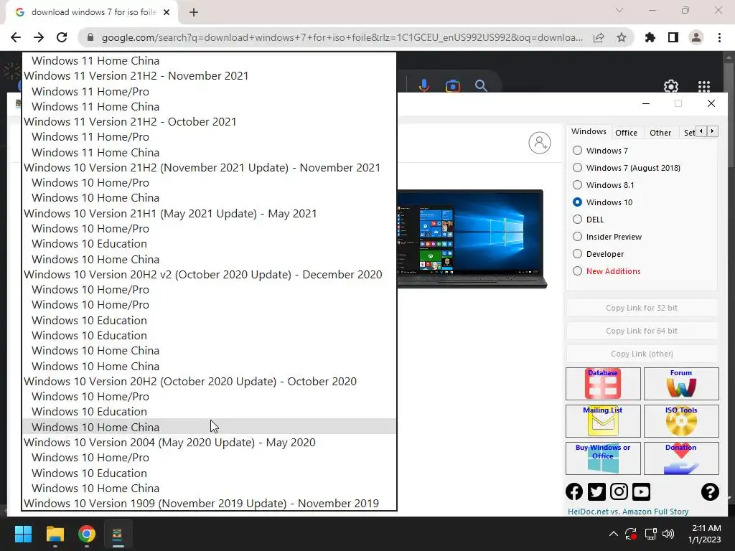Click the user account profile icon
This screenshot has height=551, width=735.
click(x=540, y=143)
